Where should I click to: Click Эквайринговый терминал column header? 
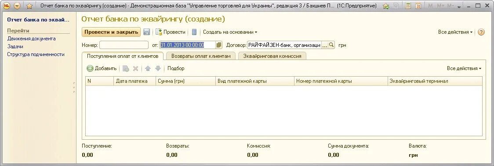coord(435,81)
